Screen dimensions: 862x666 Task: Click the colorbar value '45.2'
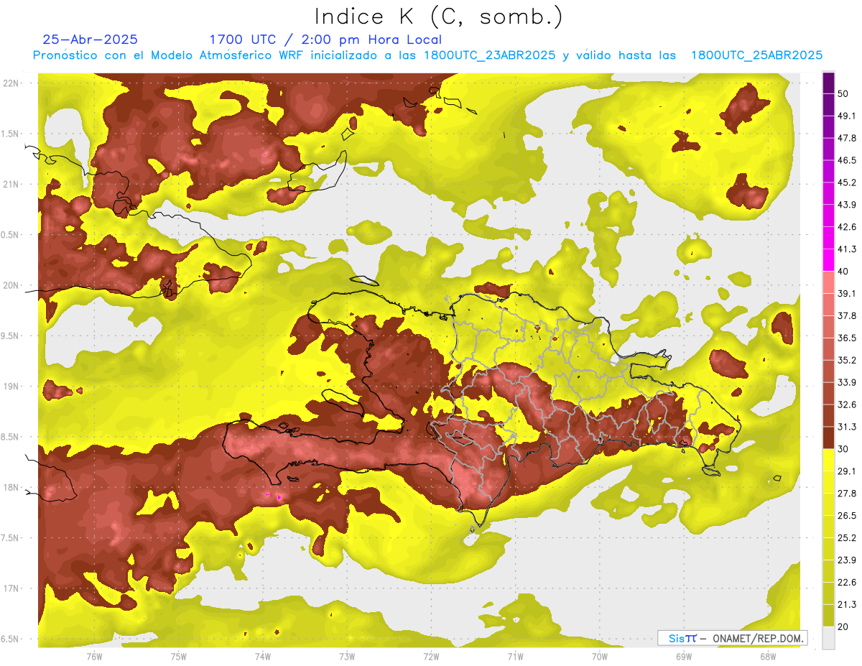click(x=847, y=182)
